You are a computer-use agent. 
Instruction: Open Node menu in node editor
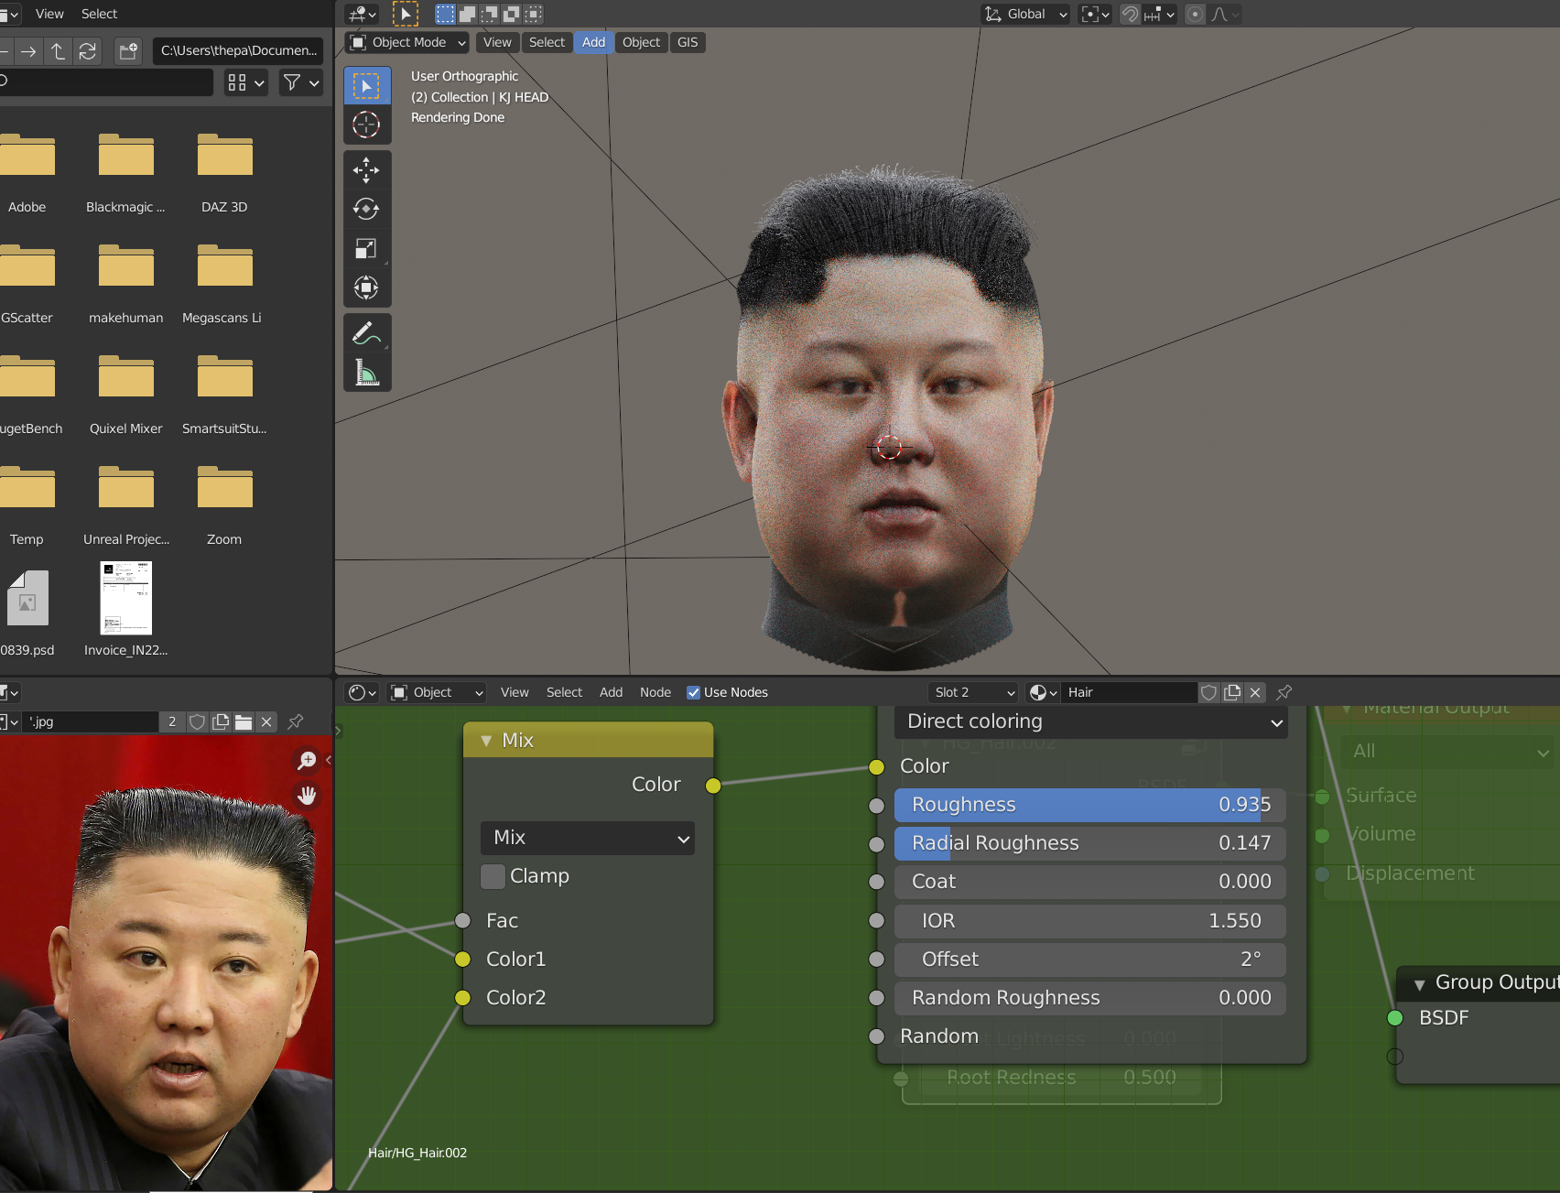pyautogui.click(x=655, y=692)
